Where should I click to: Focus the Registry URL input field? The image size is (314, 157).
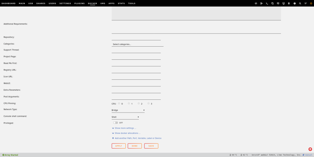(136, 71)
